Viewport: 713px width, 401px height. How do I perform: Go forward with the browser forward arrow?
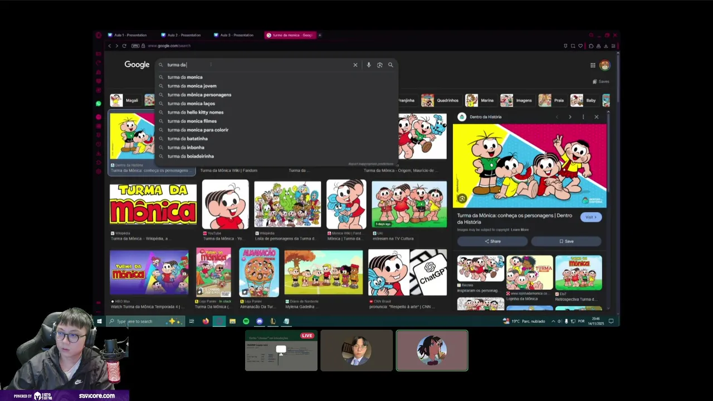coord(116,46)
